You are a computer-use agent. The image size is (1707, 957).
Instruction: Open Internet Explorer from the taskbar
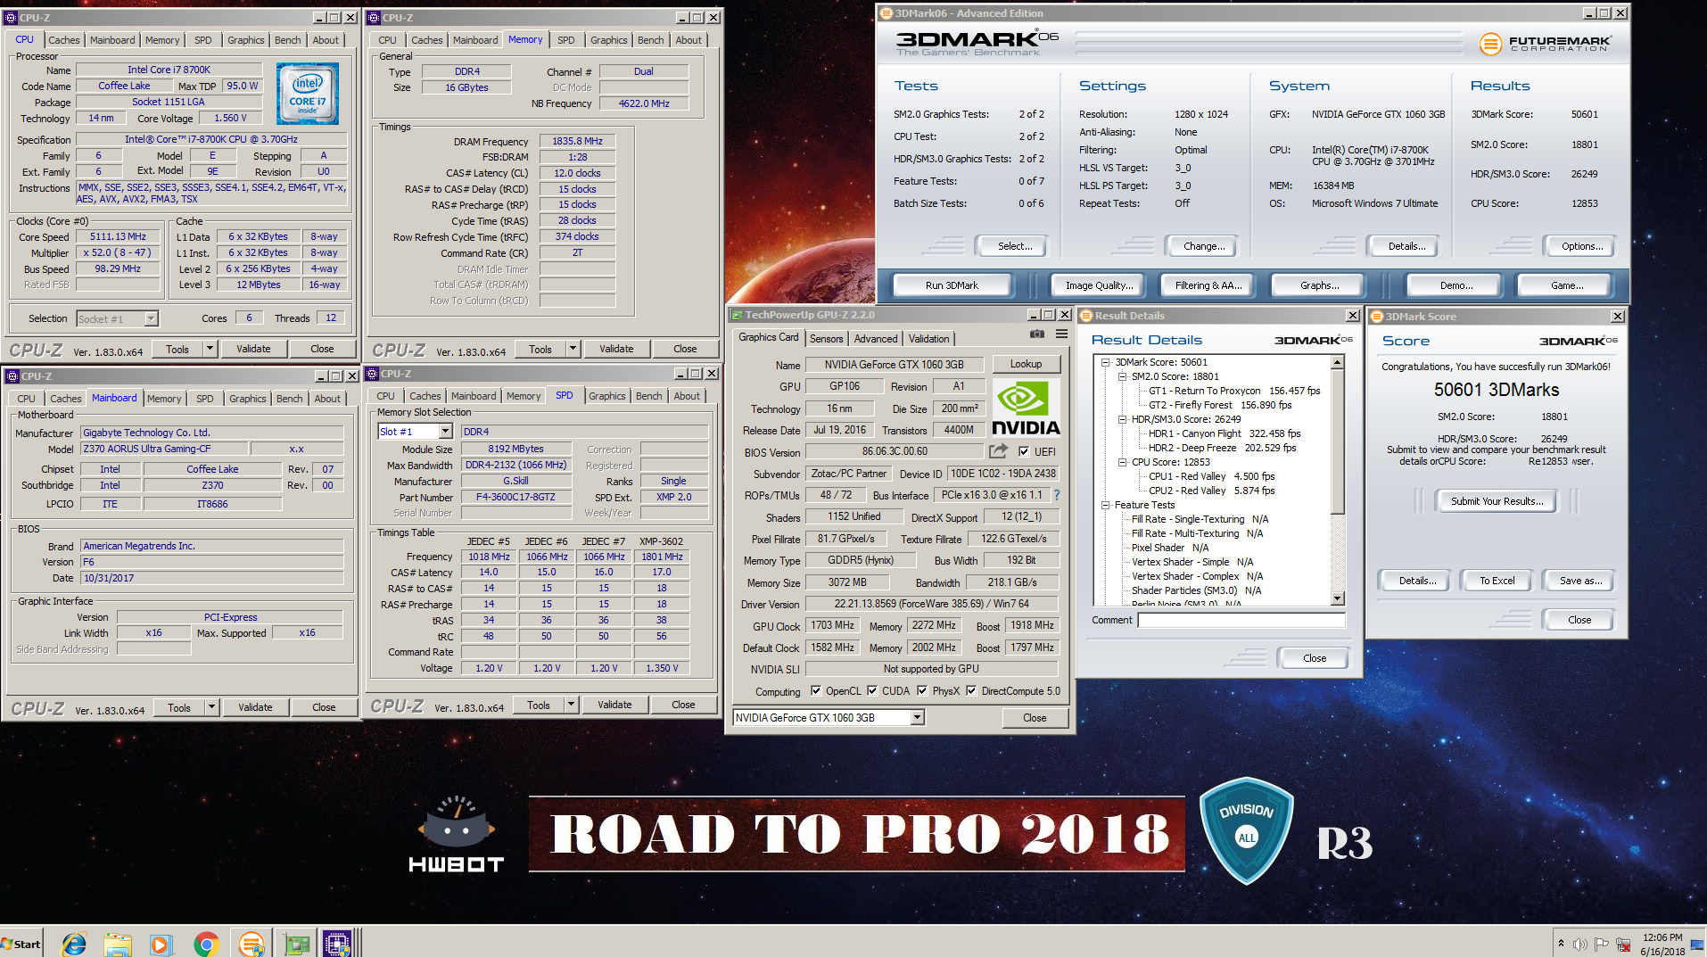point(74,944)
